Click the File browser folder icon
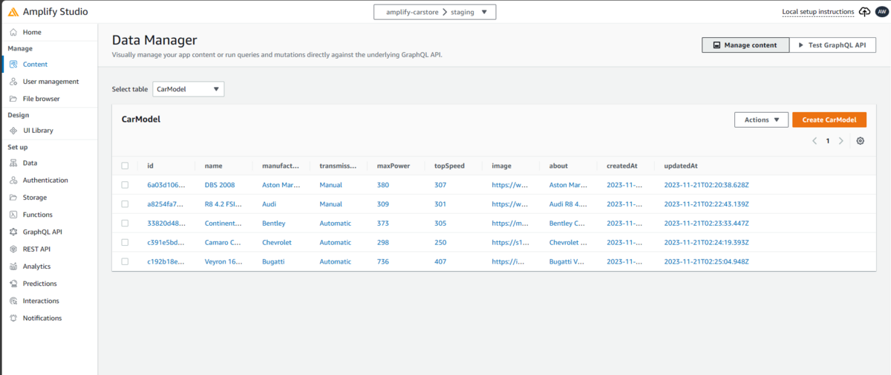The width and height of the screenshot is (891, 375). coord(14,99)
